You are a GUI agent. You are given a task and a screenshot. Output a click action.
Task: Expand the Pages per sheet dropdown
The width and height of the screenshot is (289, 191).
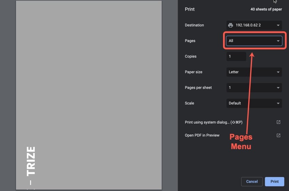[254, 88]
